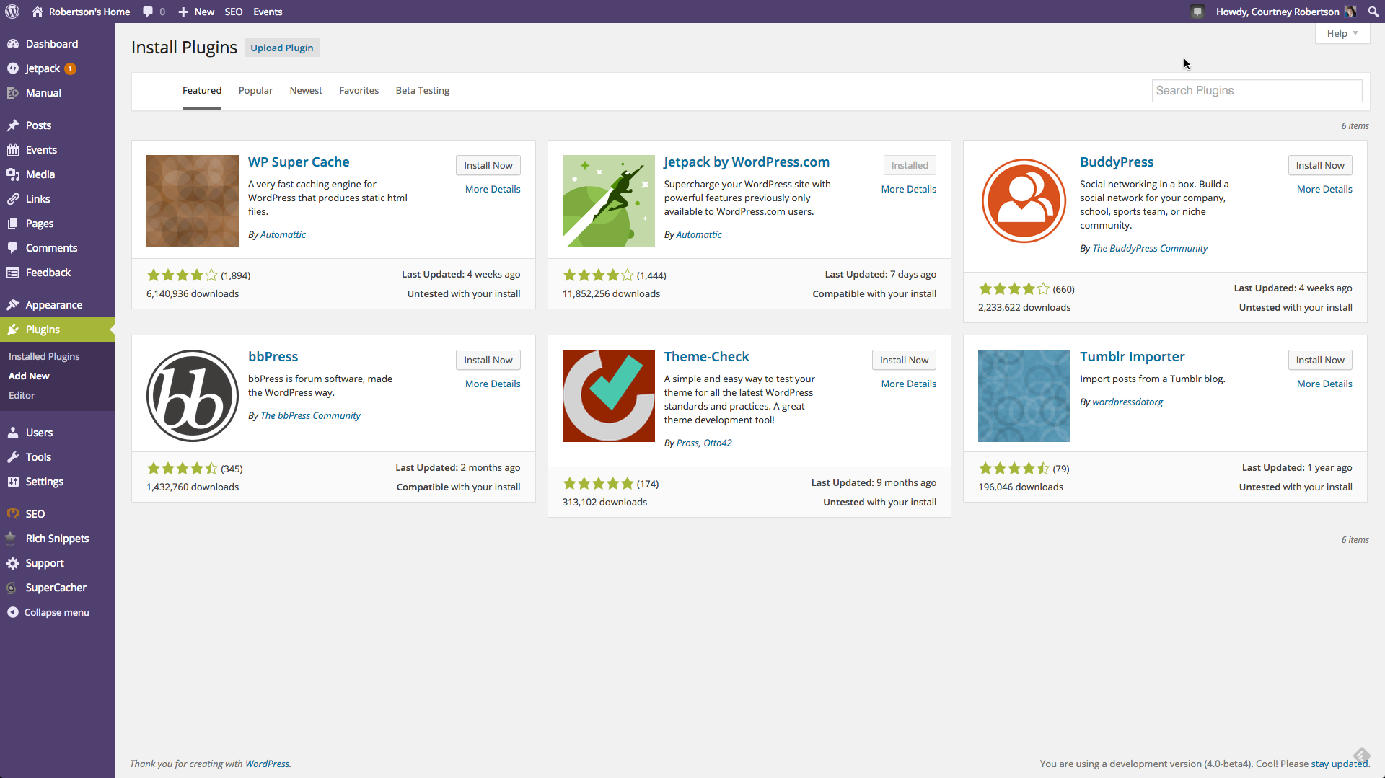The width and height of the screenshot is (1385, 778).
Task: Install BuddyPress now
Action: click(x=1320, y=165)
